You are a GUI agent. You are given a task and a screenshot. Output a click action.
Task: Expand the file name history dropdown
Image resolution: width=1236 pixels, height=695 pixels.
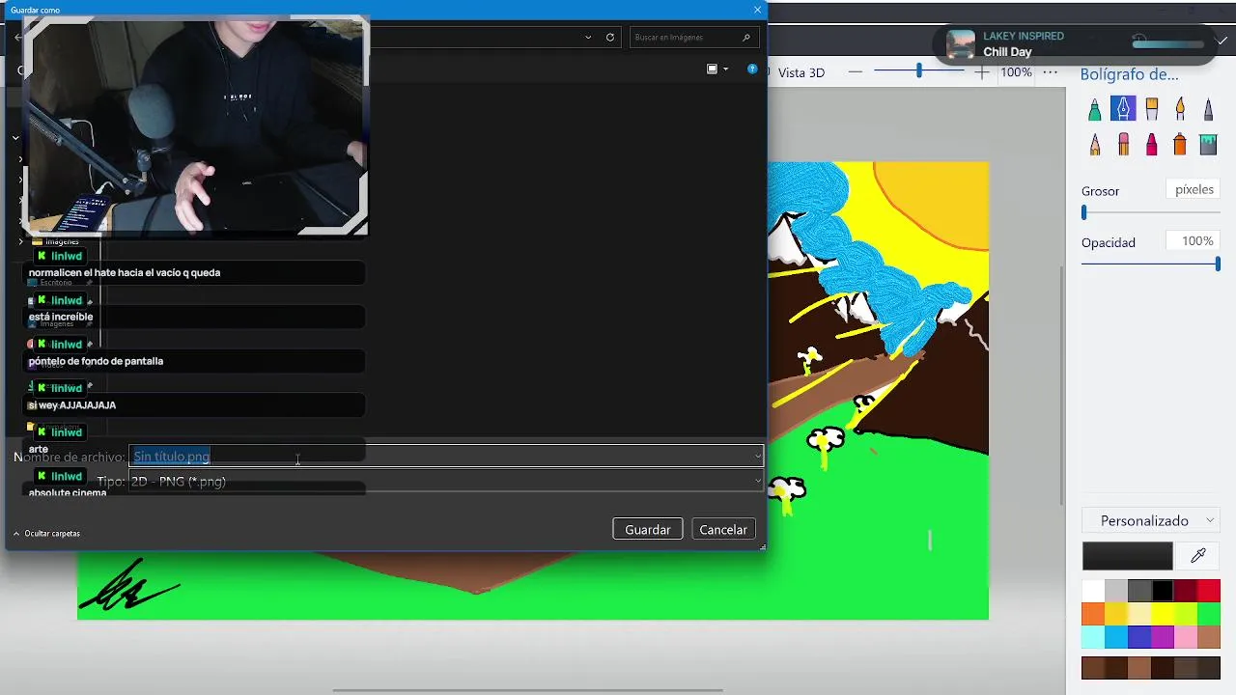click(757, 457)
